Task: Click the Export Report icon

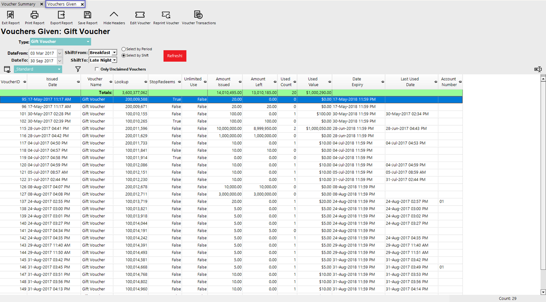Action: 61,15
